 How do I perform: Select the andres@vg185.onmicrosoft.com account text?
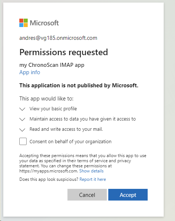tap(58, 38)
